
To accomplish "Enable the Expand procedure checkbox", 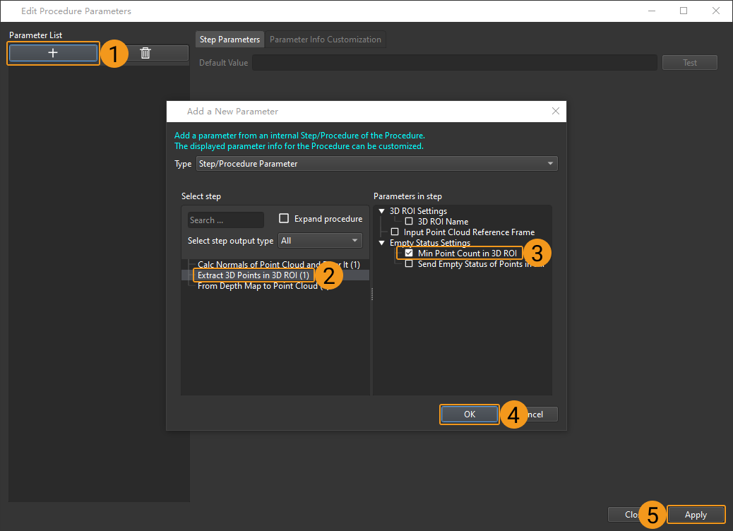I will (x=285, y=219).
